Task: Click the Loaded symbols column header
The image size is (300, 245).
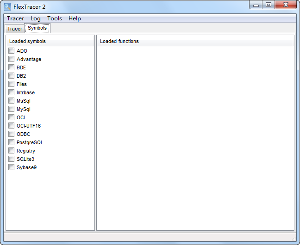Action: [50, 41]
